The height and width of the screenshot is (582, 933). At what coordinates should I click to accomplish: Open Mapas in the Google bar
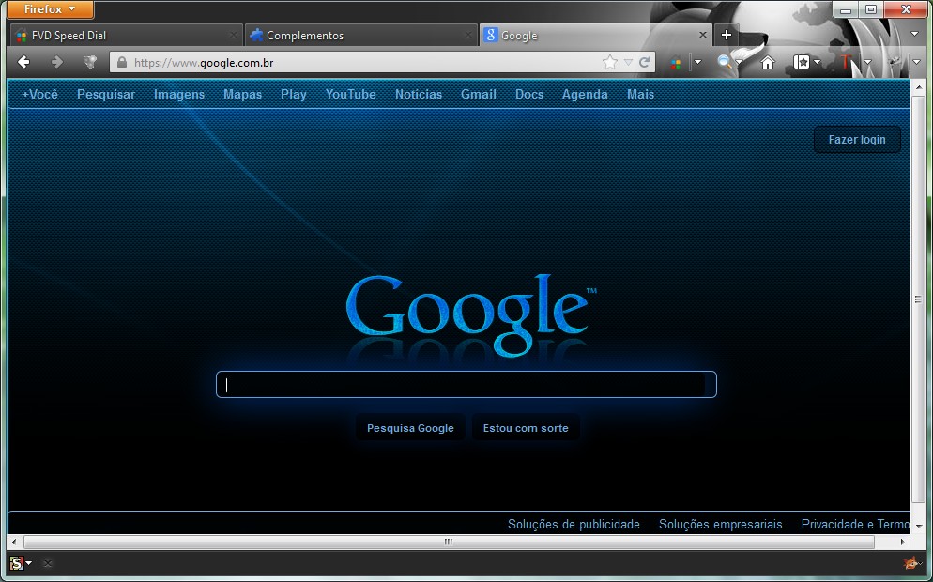243,94
